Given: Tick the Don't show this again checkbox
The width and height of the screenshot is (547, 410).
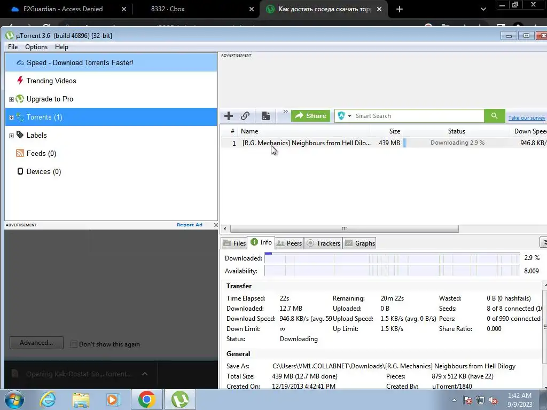Looking at the screenshot, I should [x=74, y=344].
